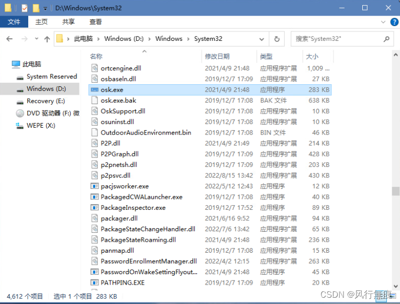Refresh the System32 folder view
This screenshot has height=304, width=400.
[277, 39]
